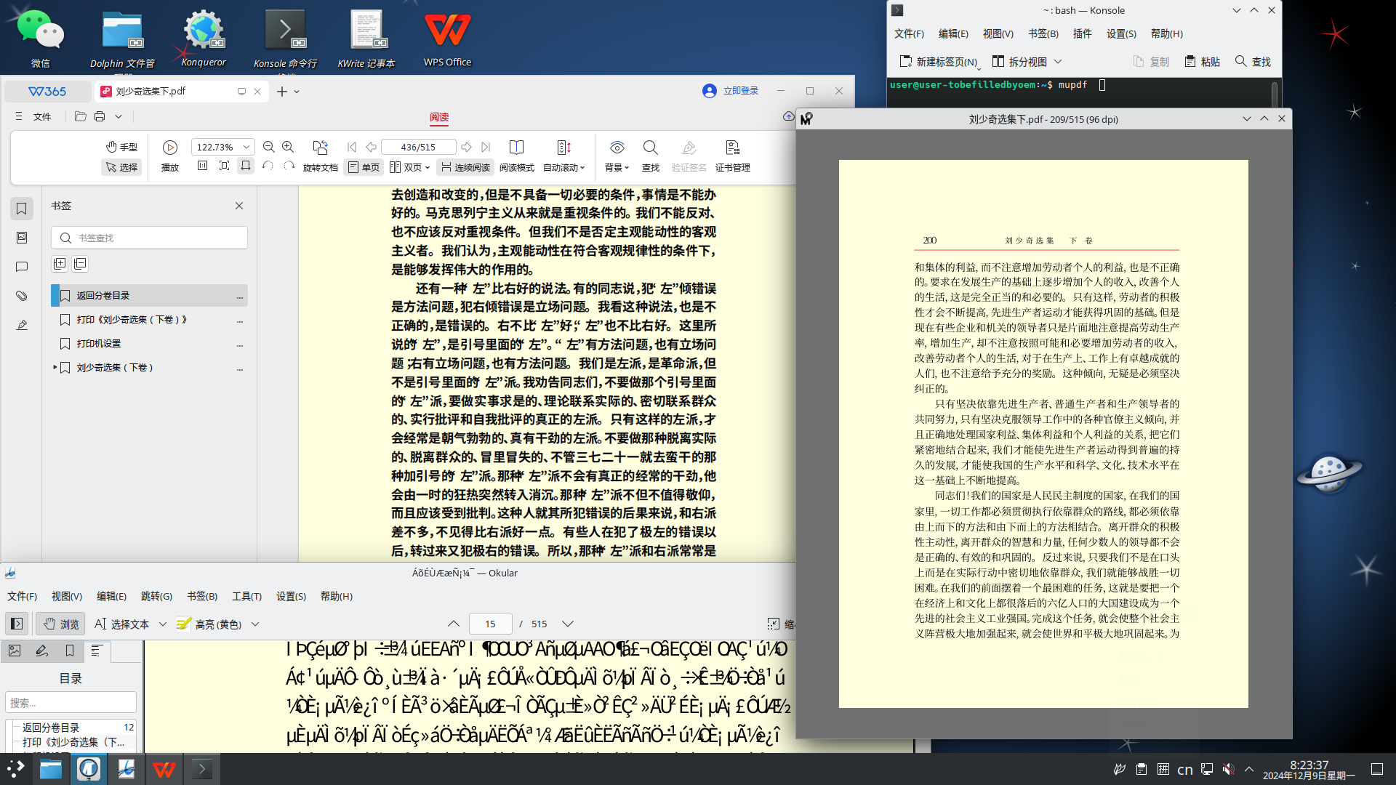Zoom in with the plus magnifier in WPS
Image resolution: width=1396 pixels, height=785 pixels.
click(x=288, y=147)
